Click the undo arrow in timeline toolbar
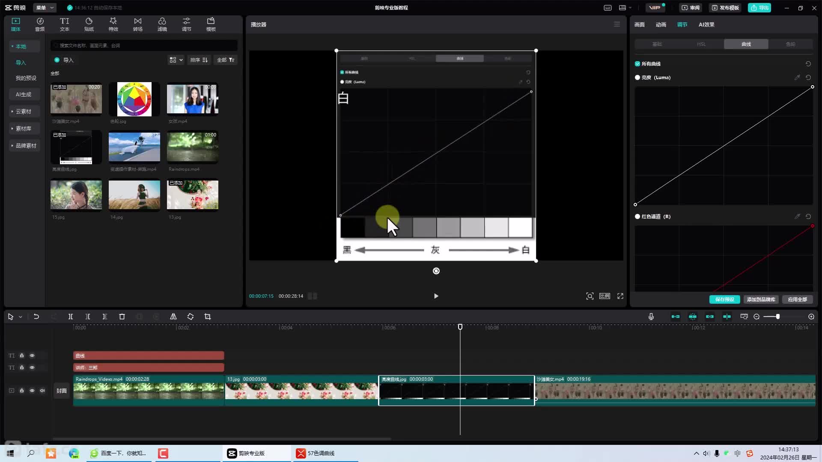Image resolution: width=822 pixels, height=462 pixels. pos(36,317)
